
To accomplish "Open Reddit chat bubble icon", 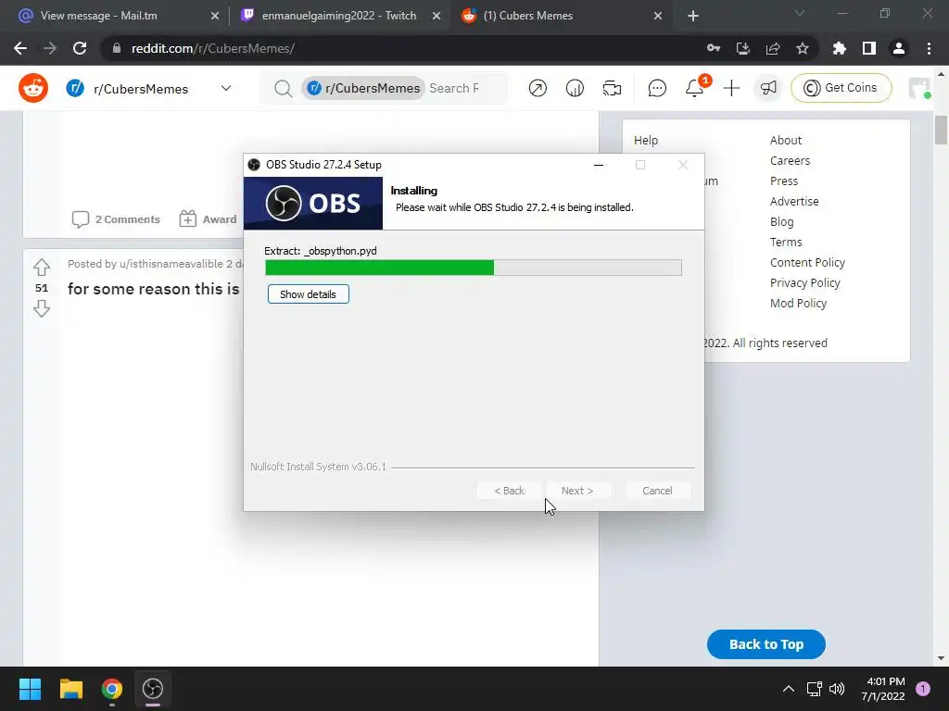I will (657, 88).
